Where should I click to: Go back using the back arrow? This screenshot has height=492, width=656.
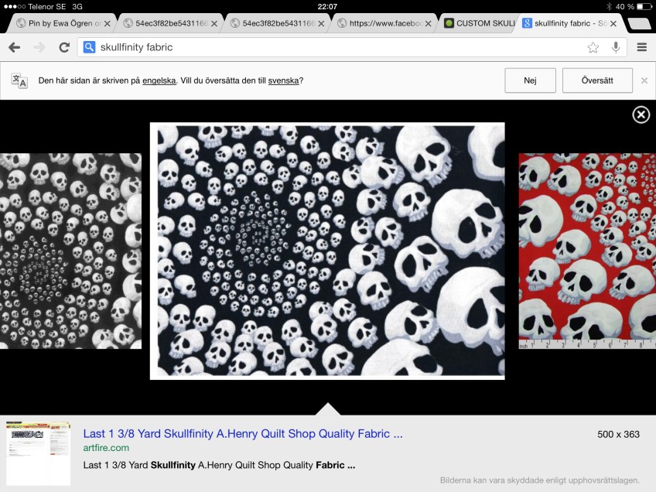click(14, 47)
